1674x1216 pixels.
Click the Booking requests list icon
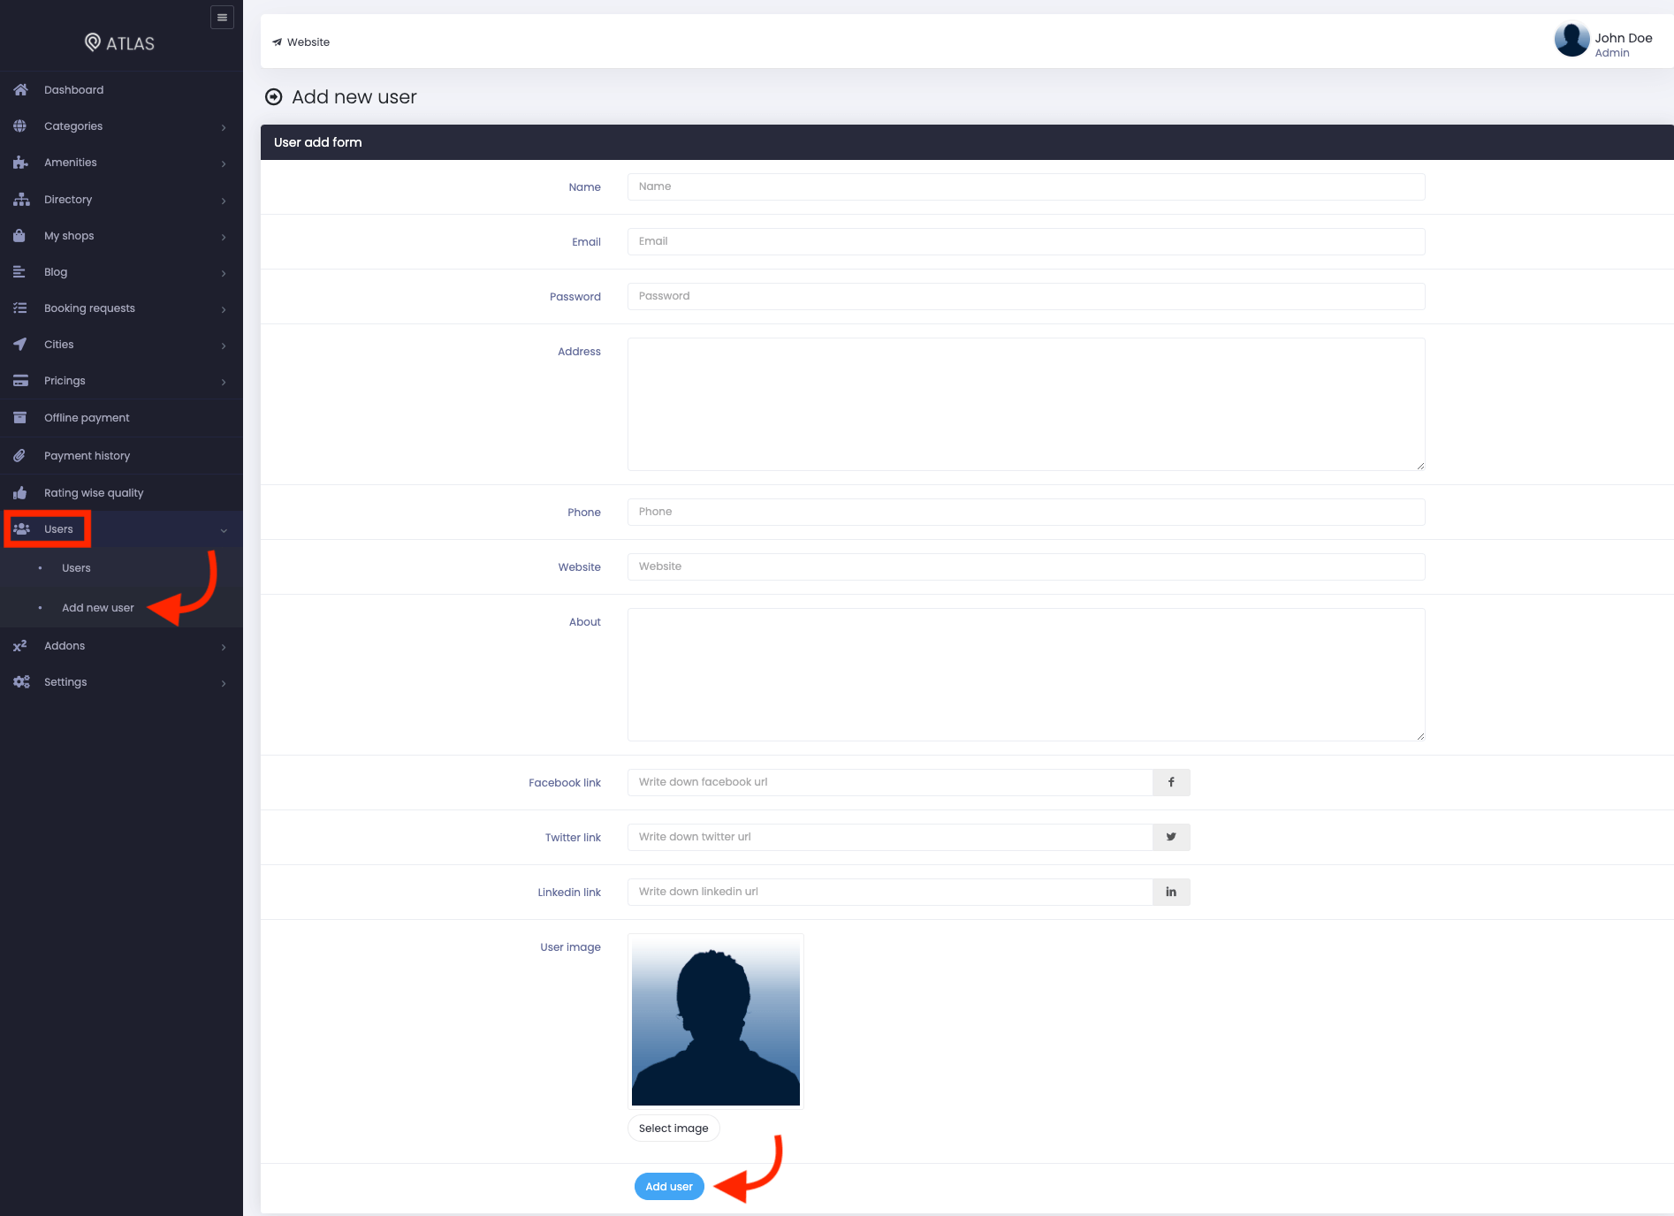(x=20, y=308)
